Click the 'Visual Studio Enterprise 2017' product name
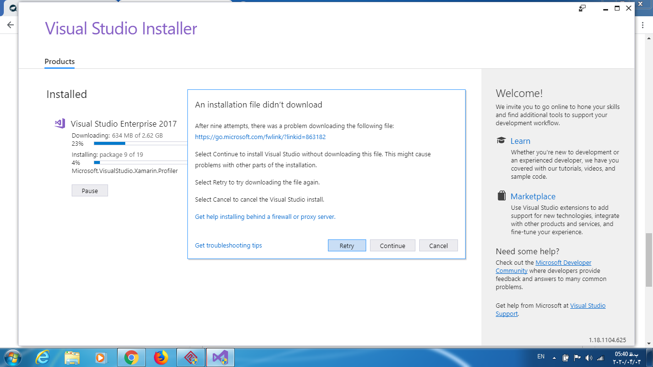Viewport: 653px width, 367px height. [124, 124]
